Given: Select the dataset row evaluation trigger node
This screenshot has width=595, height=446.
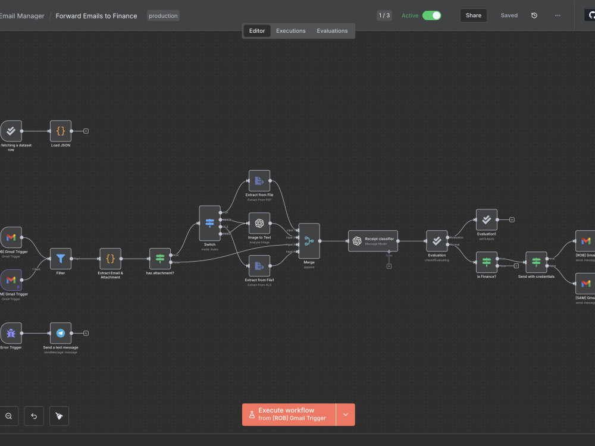Looking at the screenshot, I should (11, 131).
